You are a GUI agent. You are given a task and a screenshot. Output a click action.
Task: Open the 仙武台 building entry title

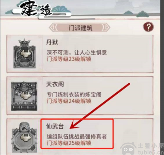coord(55,126)
